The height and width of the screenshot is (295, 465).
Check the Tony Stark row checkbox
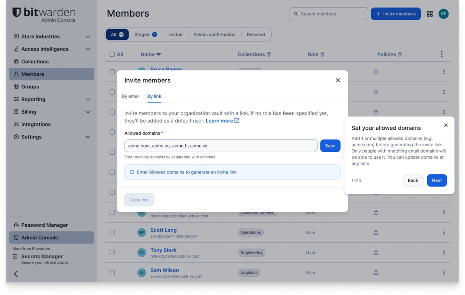pyautogui.click(x=112, y=253)
